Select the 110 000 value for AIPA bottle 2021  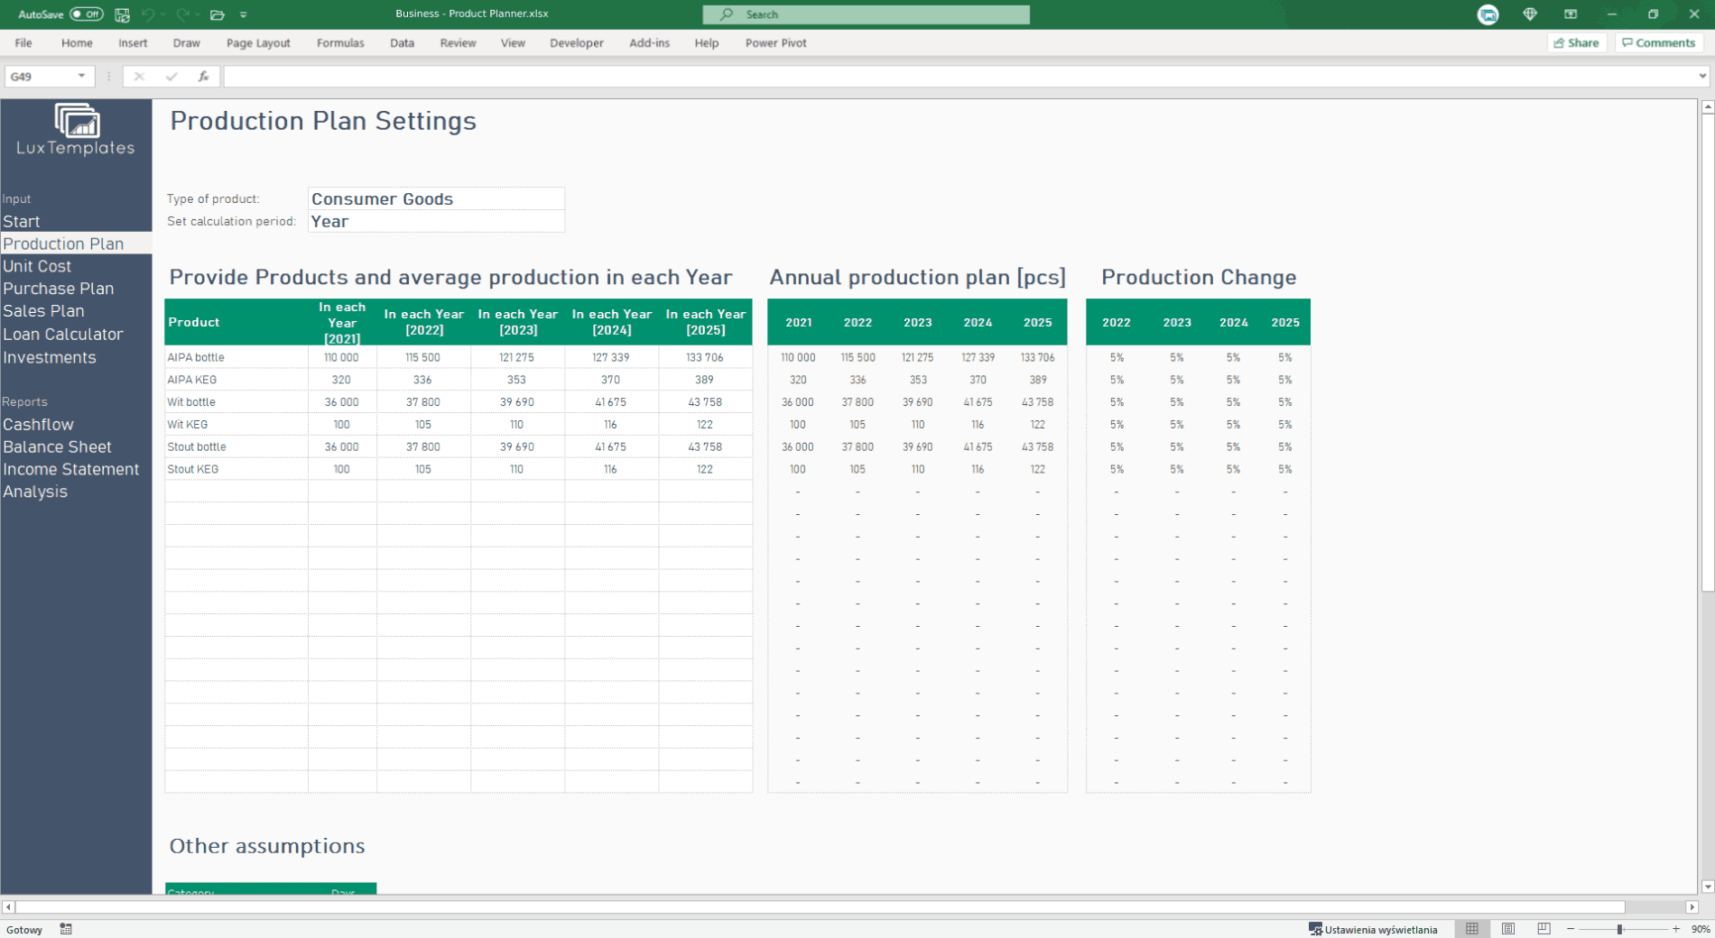coord(342,357)
